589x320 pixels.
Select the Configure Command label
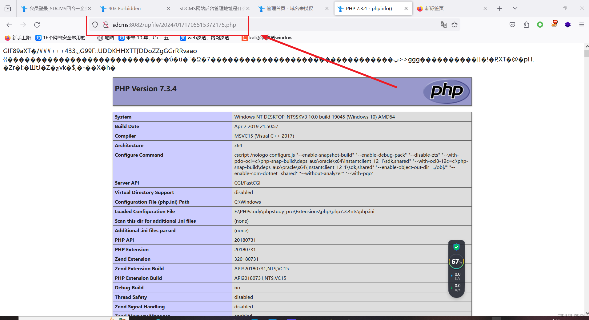[139, 155]
